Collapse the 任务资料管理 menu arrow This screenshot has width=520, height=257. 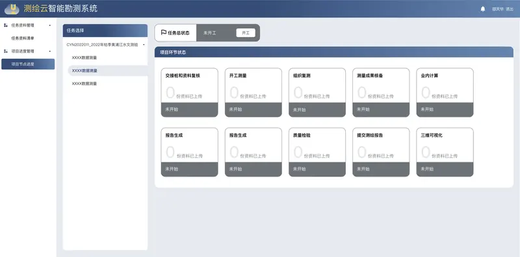coord(50,25)
